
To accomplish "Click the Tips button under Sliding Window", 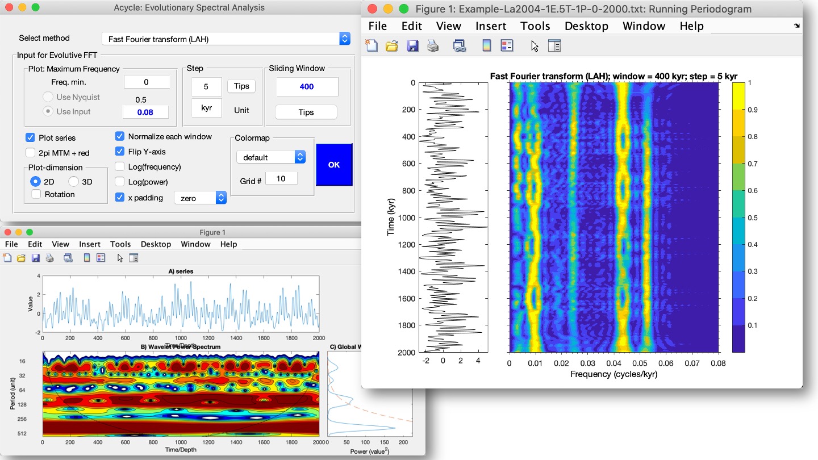I will coord(306,112).
